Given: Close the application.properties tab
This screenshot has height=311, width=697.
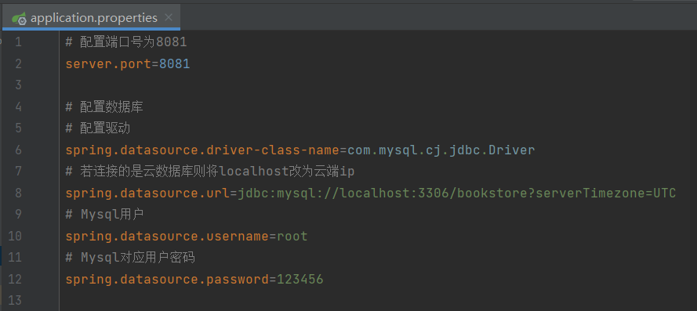Looking at the screenshot, I should click(169, 18).
